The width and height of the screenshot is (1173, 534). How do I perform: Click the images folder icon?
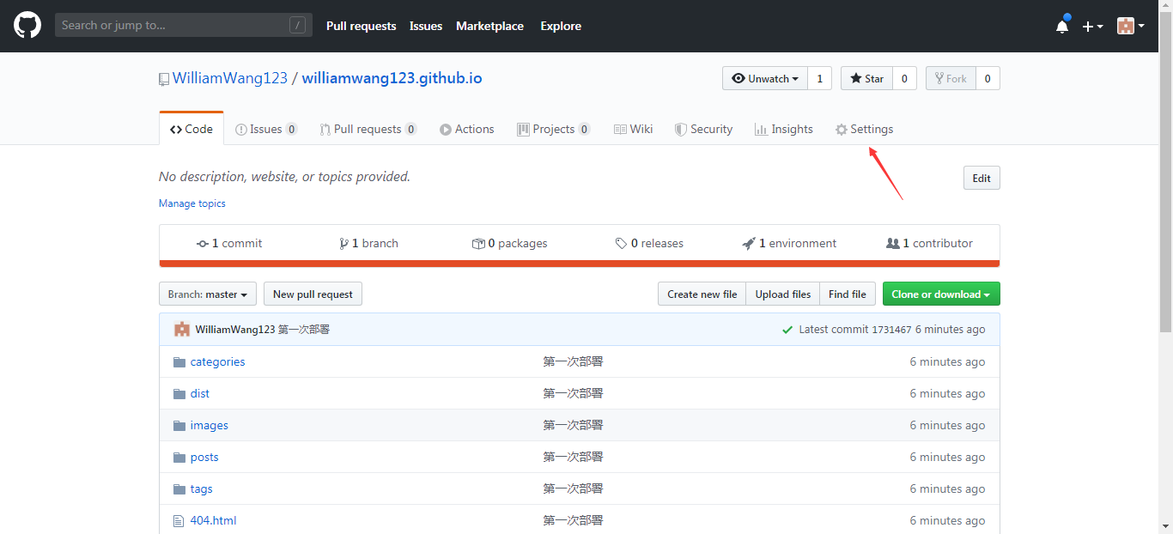[x=179, y=426]
